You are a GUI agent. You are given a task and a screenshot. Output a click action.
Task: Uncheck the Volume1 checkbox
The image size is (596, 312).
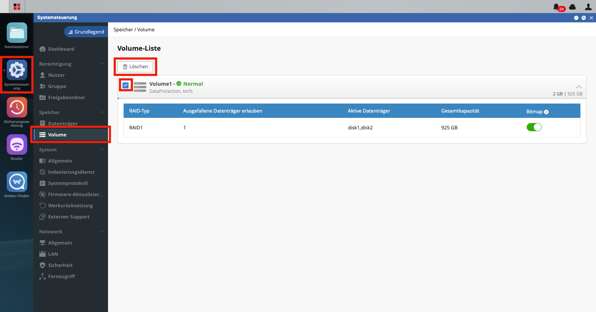(126, 85)
